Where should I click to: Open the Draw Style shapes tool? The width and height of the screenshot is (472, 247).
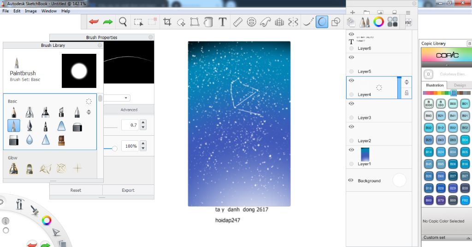[336, 22]
